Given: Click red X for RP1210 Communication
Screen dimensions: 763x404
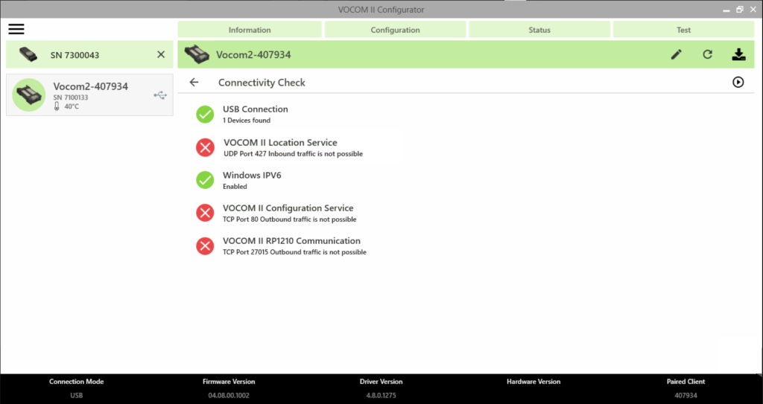Looking at the screenshot, I should [205, 246].
